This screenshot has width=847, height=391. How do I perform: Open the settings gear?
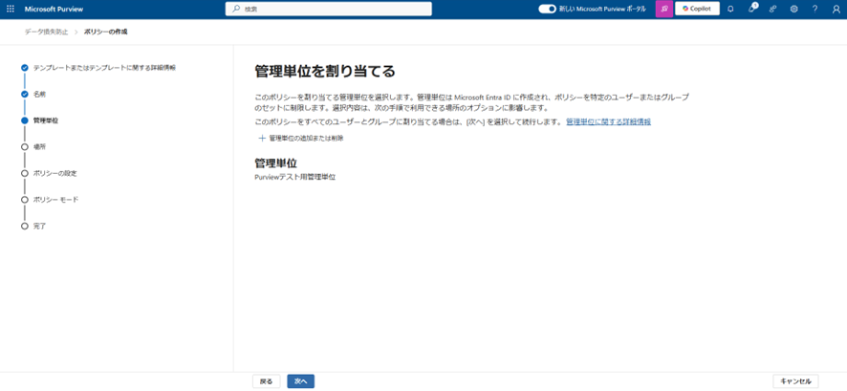tap(793, 9)
